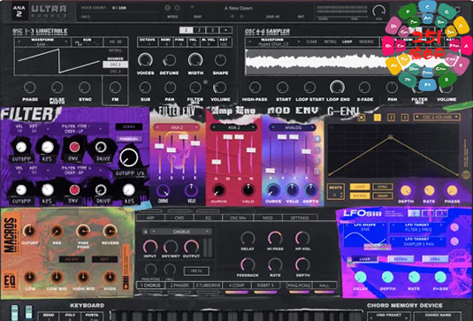Toggle sampler REVERSE option
This screenshot has height=321, width=473.
click(x=366, y=42)
